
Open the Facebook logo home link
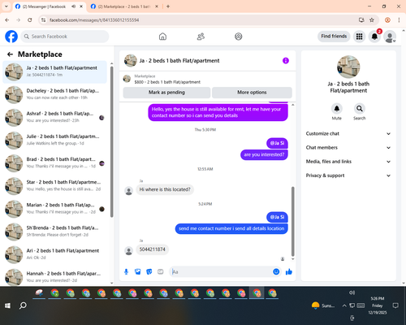(11, 37)
